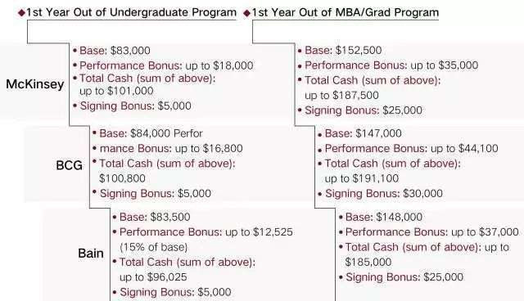Click the Bain company label
524x301 pixels.
tap(91, 254)
